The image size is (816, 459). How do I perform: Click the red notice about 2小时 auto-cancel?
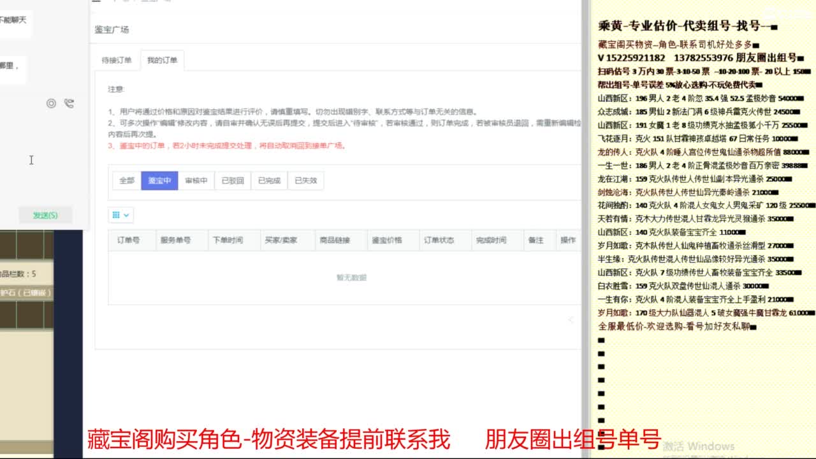tap(227, 146)
